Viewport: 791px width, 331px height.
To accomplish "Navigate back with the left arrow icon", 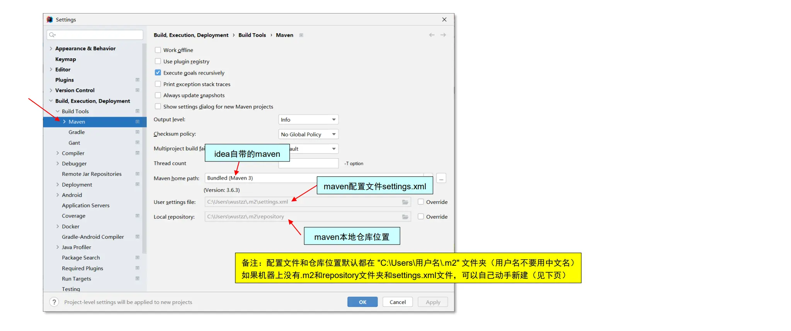I will (x=432, y=35).
